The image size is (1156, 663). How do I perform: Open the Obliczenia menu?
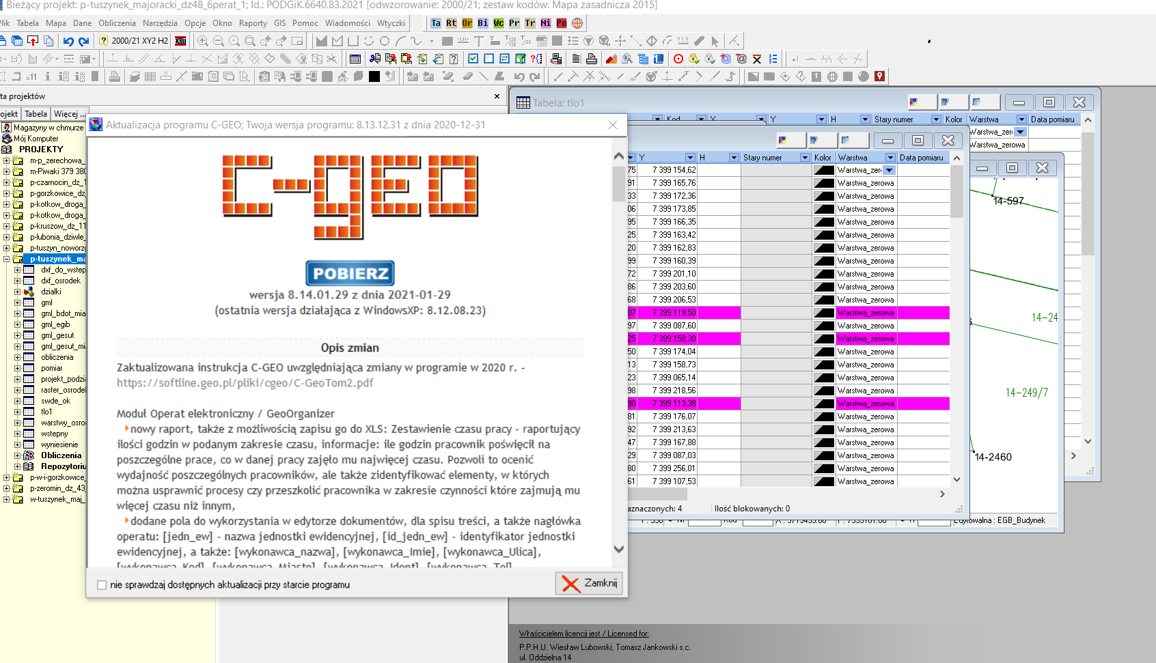click(x=117, y=23)
